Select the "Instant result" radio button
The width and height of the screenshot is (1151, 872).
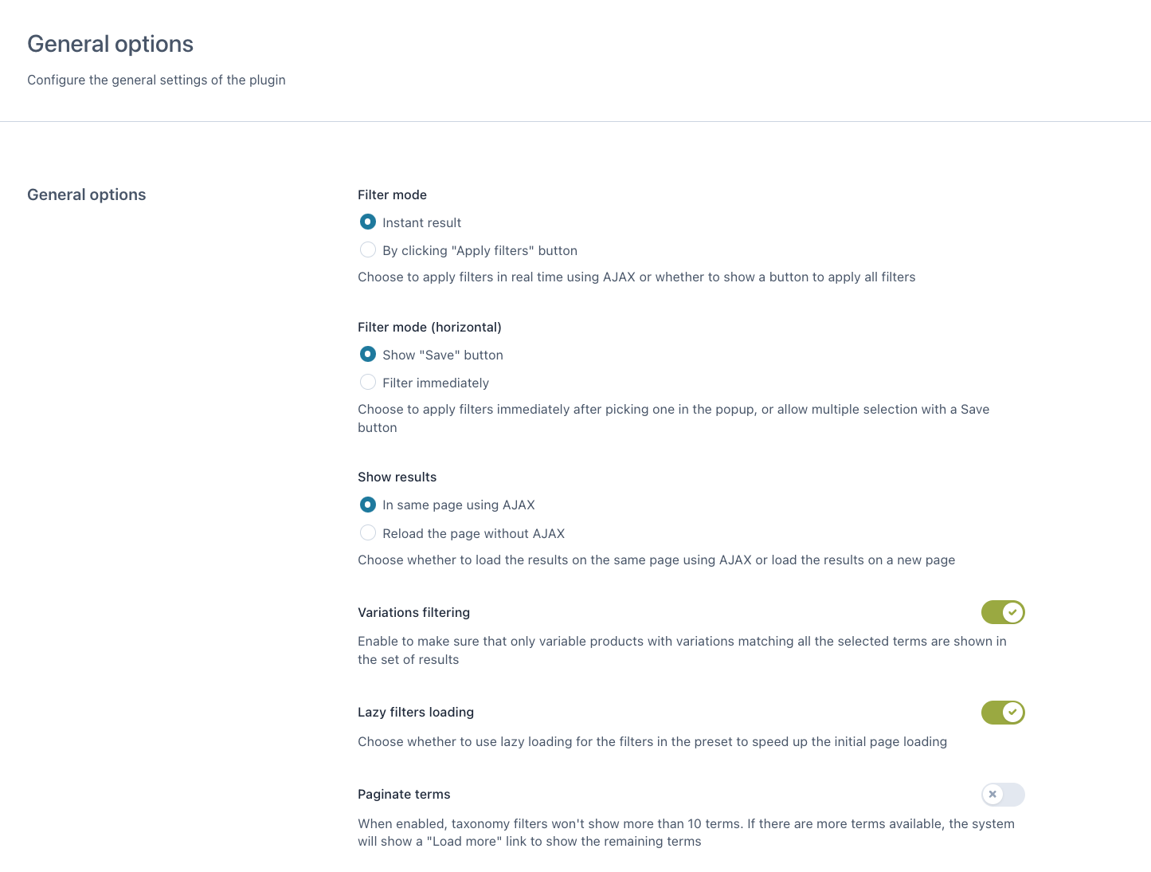pyautogui.click(x=367, y=222)
